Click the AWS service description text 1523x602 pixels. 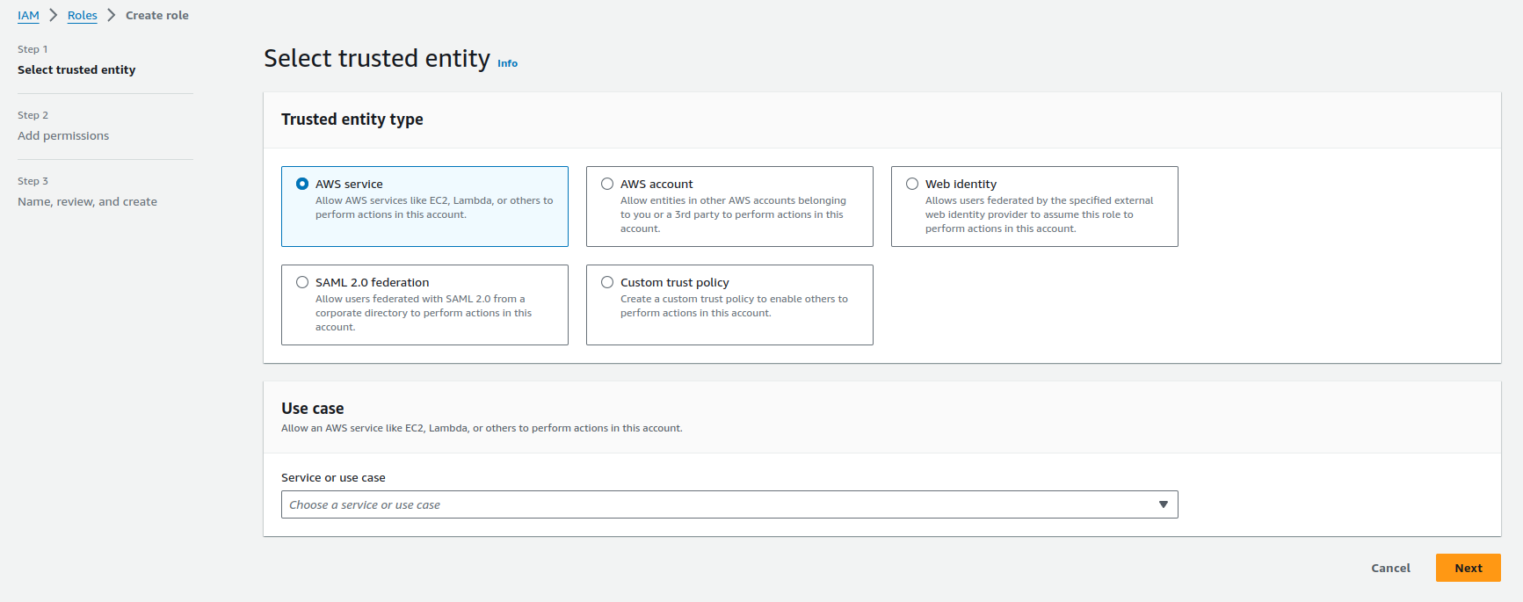434,207
